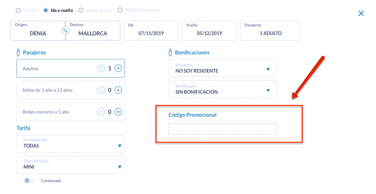The width and height of the screenshot is (376, 194).
Task: Add a baby under 1 year
Action: [x=118, y=112]
